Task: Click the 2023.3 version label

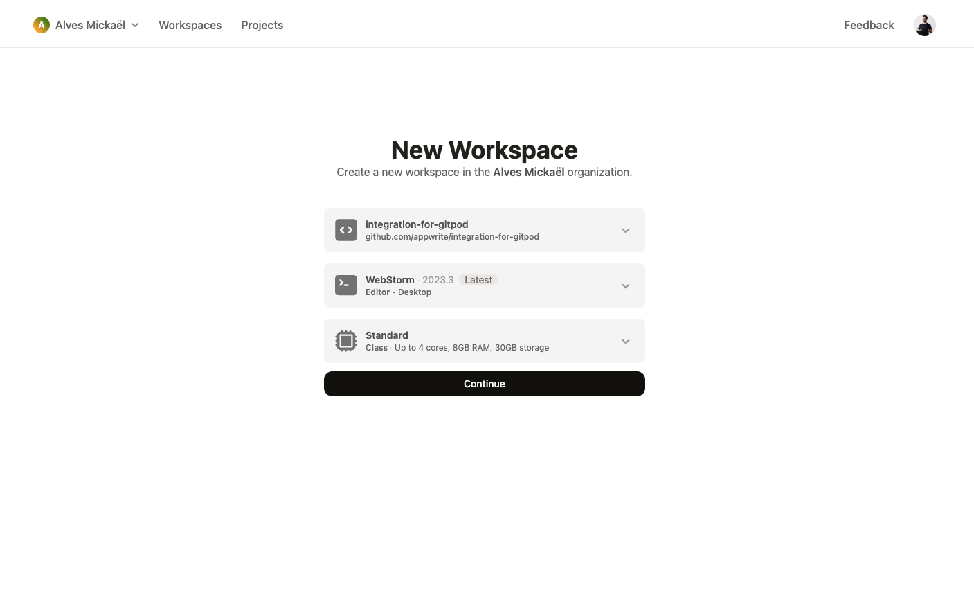Action: pyautogui.click(x=438, y=280)
